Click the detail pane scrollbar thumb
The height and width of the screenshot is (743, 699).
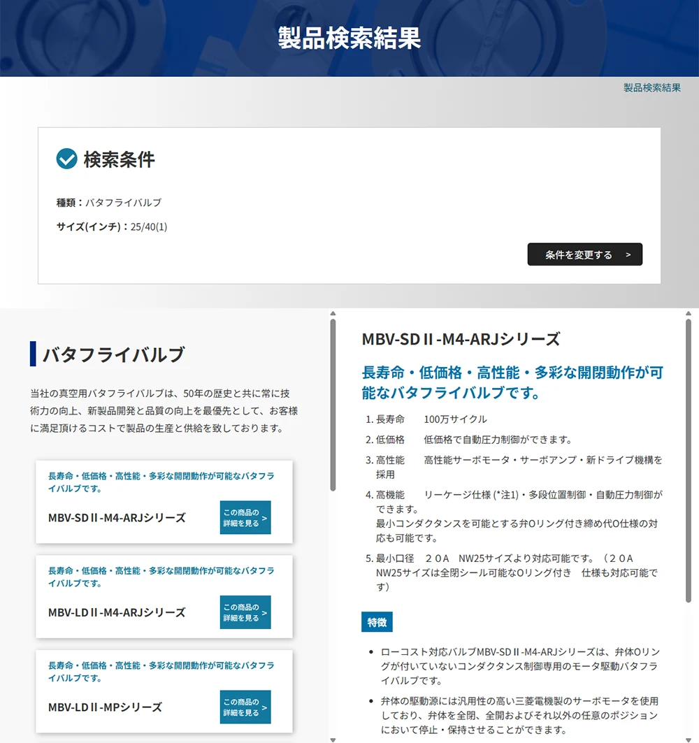688,461
